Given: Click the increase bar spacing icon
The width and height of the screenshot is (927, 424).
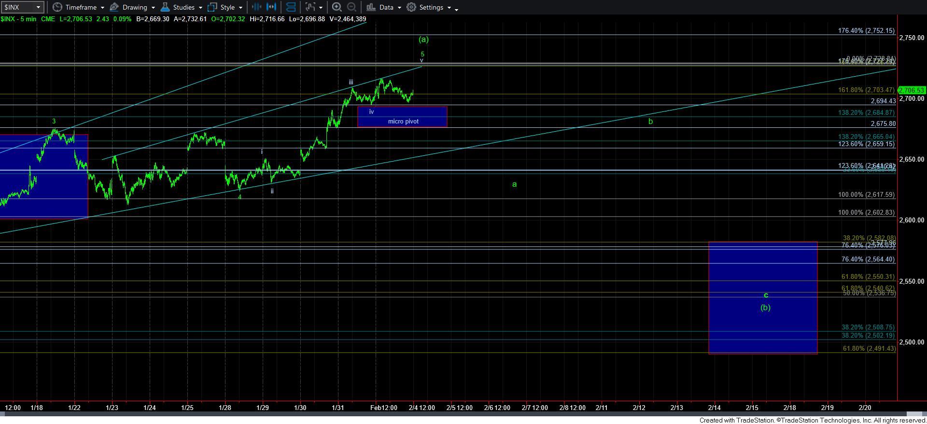Looking at the screenshot, I should (x=272, y=7).
